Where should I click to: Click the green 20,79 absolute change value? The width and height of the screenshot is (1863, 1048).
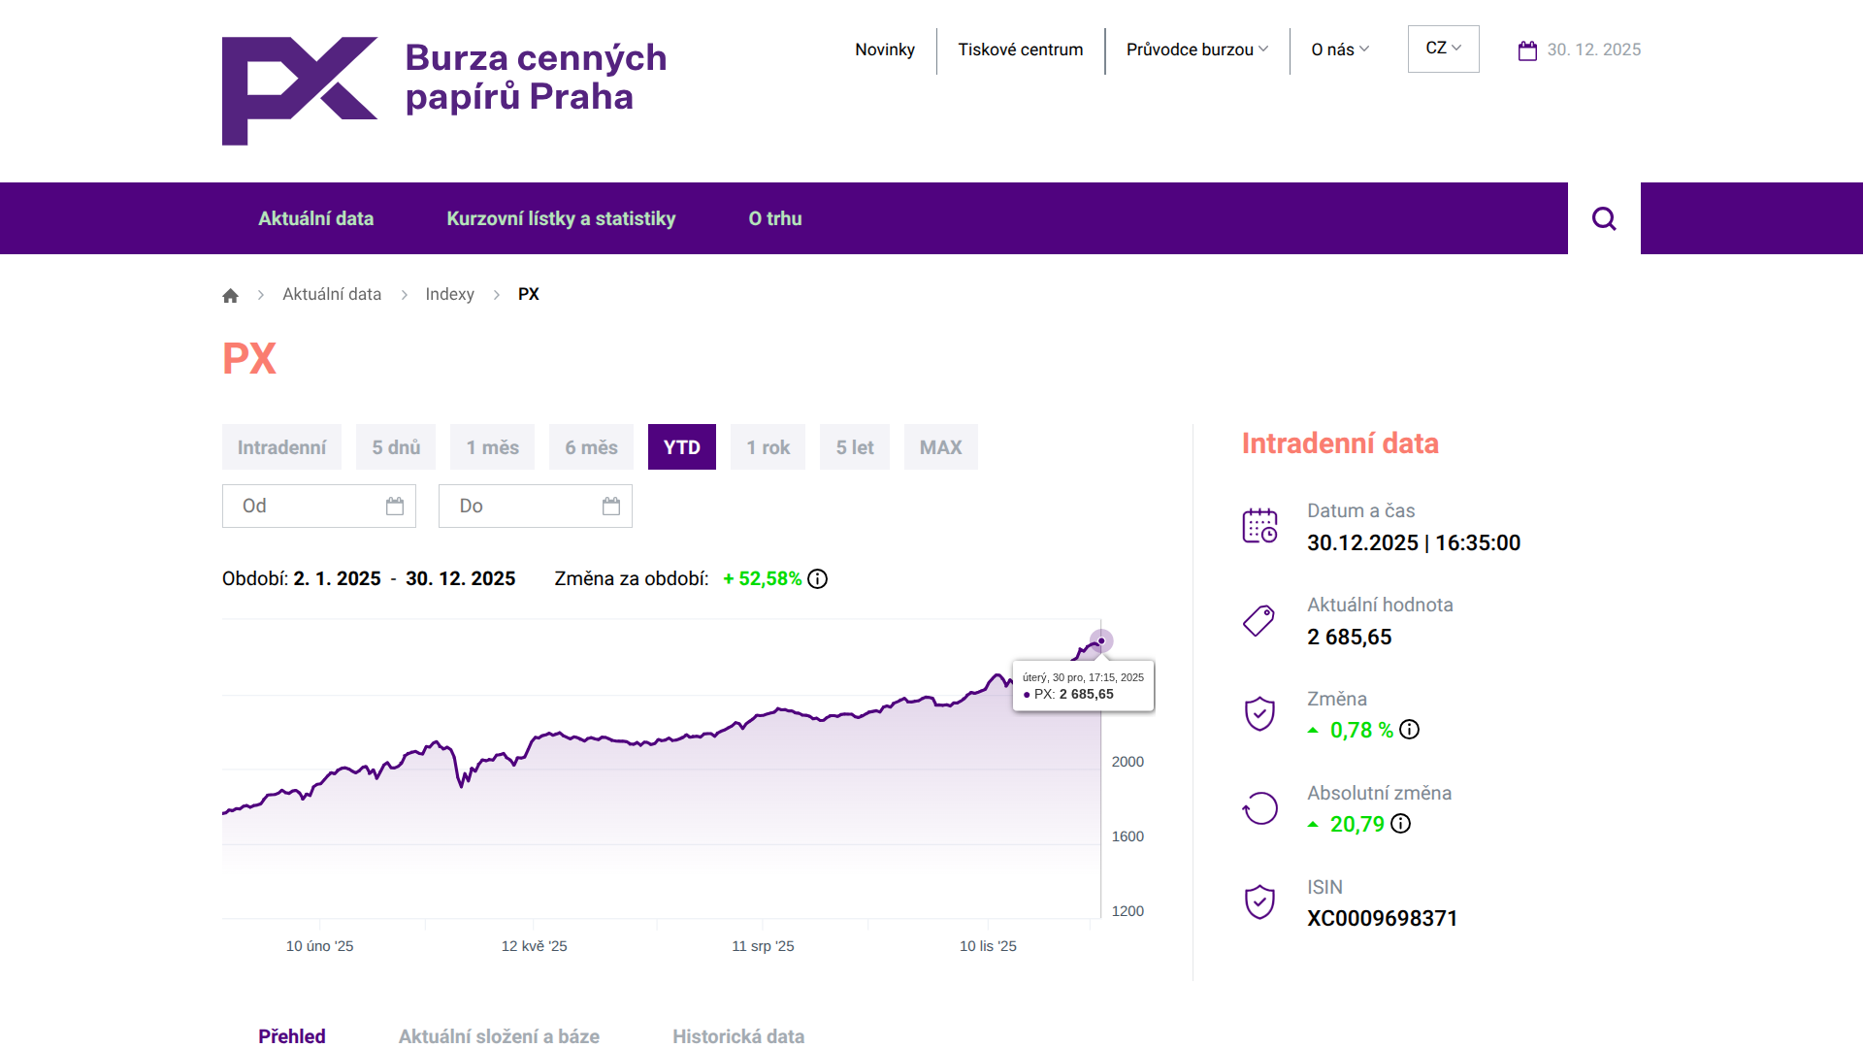click(x=1356, y=824)
